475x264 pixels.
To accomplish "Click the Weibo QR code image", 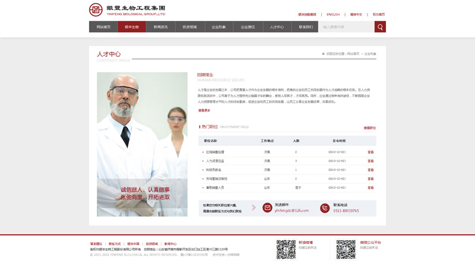I will [x=286, y=249].
